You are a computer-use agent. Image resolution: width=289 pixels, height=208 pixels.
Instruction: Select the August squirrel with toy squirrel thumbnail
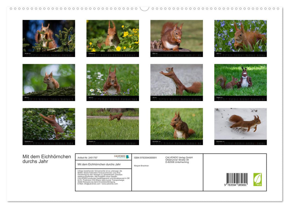pos(240,83)
